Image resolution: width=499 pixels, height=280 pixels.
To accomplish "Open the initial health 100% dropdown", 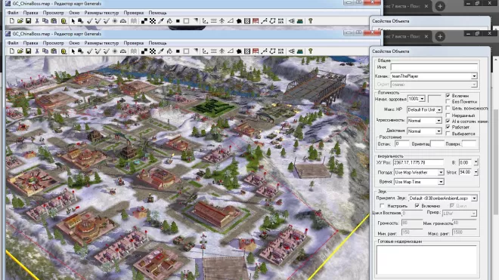I will pos(422,99).
